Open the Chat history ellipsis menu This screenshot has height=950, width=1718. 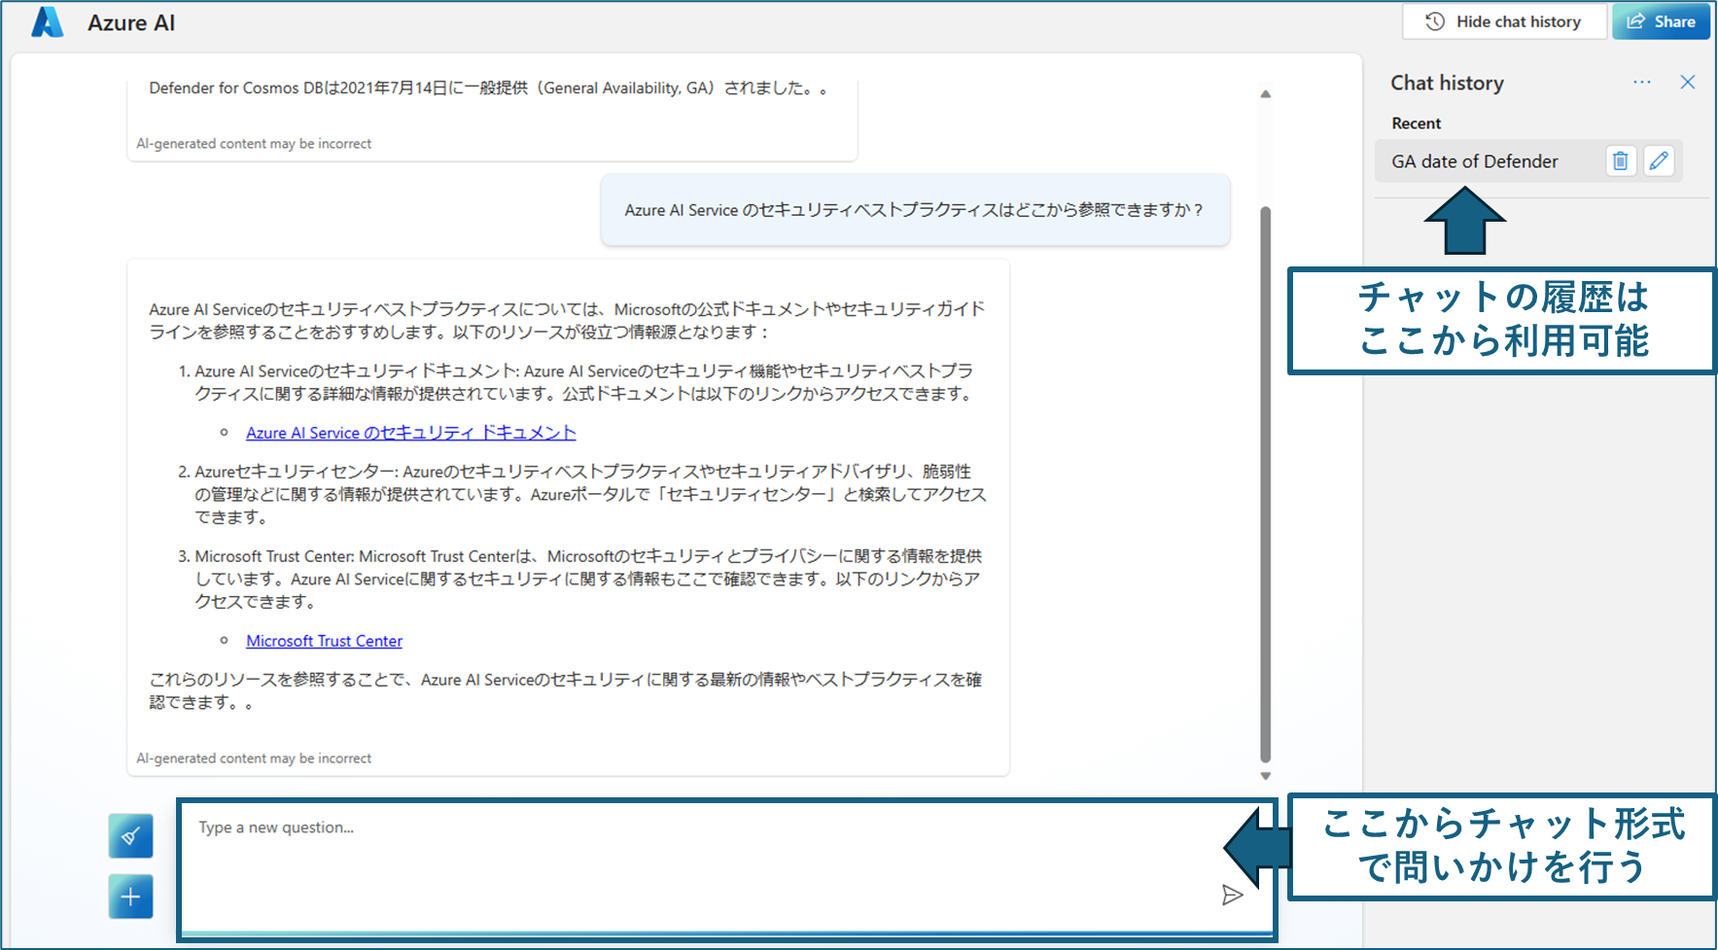tap(1641, 83)
